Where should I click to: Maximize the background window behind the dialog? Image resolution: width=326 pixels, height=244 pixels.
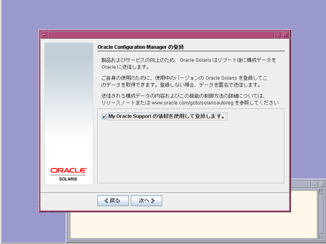click(322, 184)
